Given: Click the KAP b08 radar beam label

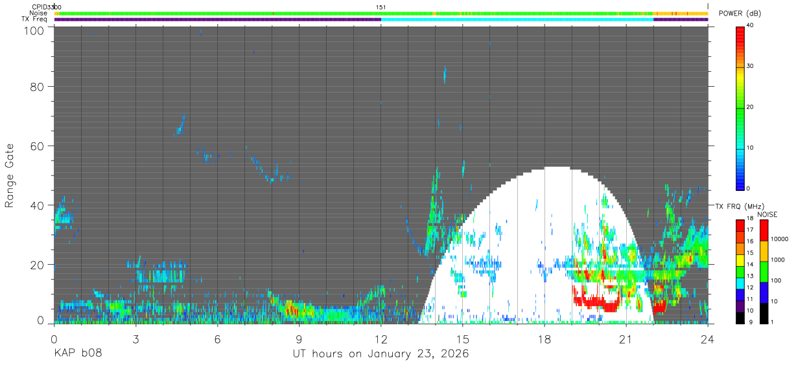Looking at the screenshot, I should [x=78, y=354].
